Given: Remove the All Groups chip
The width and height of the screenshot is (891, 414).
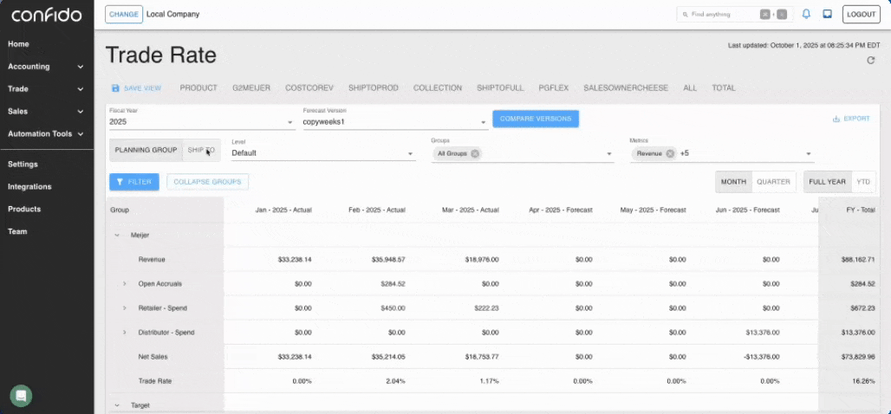Looking at the screenshot, I should [x=475, y=153].
